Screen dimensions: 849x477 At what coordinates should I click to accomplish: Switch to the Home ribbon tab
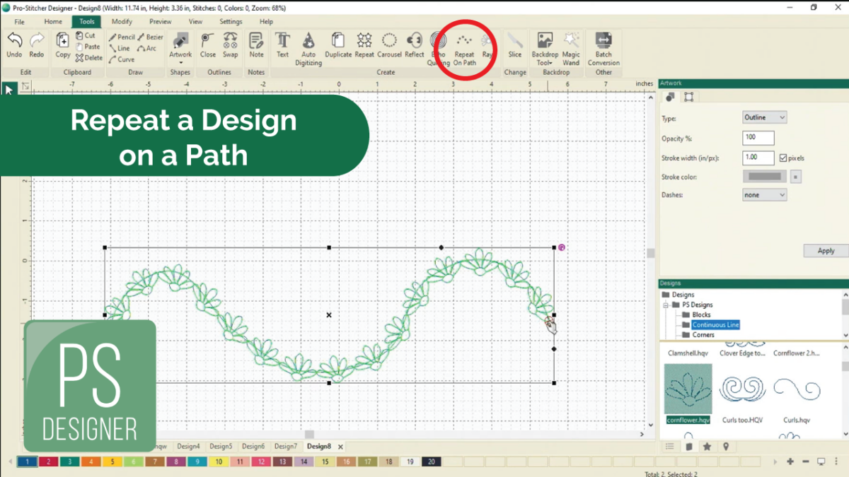pos(53,22)
